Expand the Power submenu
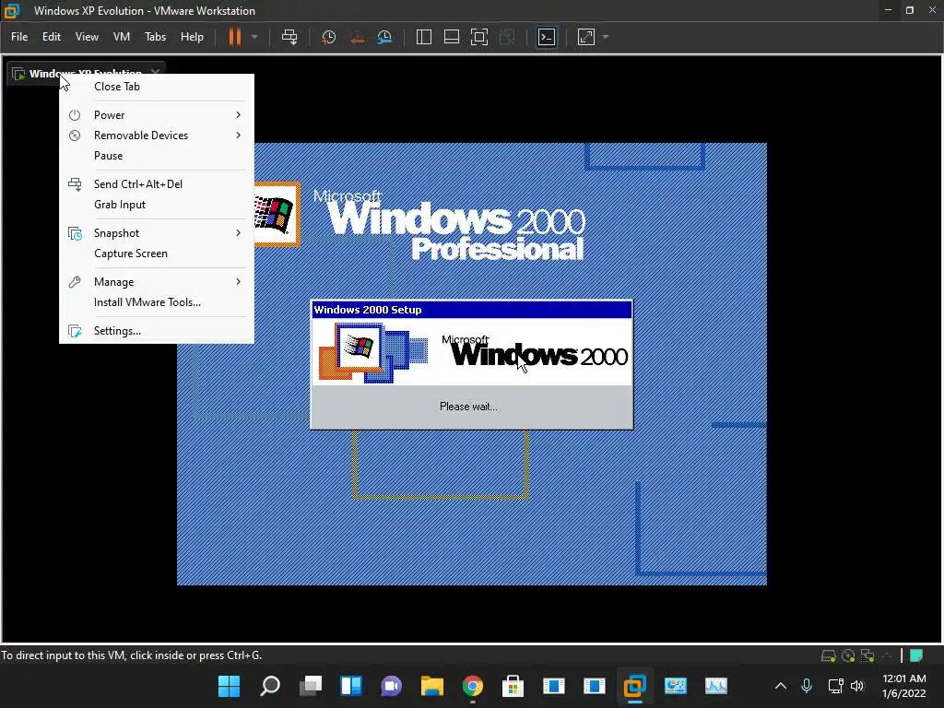 click(157, 115)
